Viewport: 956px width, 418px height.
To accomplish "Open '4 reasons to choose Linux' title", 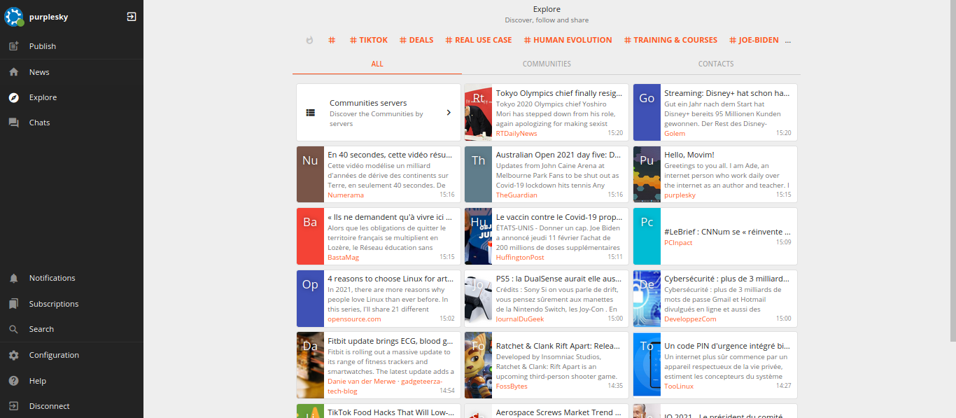I will pyautogui.click(x=391, y=278).
